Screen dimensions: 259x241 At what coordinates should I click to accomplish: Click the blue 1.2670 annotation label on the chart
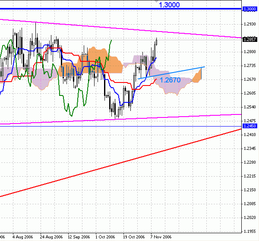tap(170, 80)
